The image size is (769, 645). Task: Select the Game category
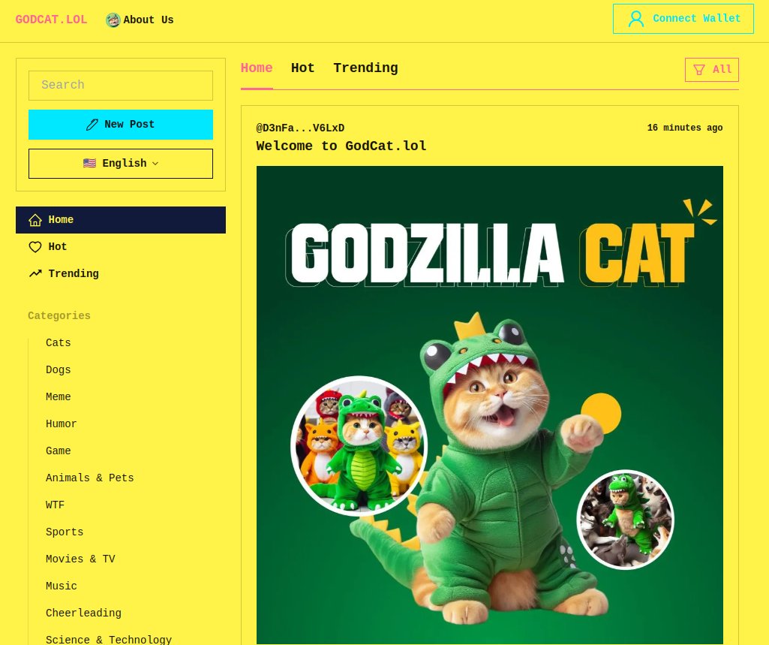coord(59,451)
